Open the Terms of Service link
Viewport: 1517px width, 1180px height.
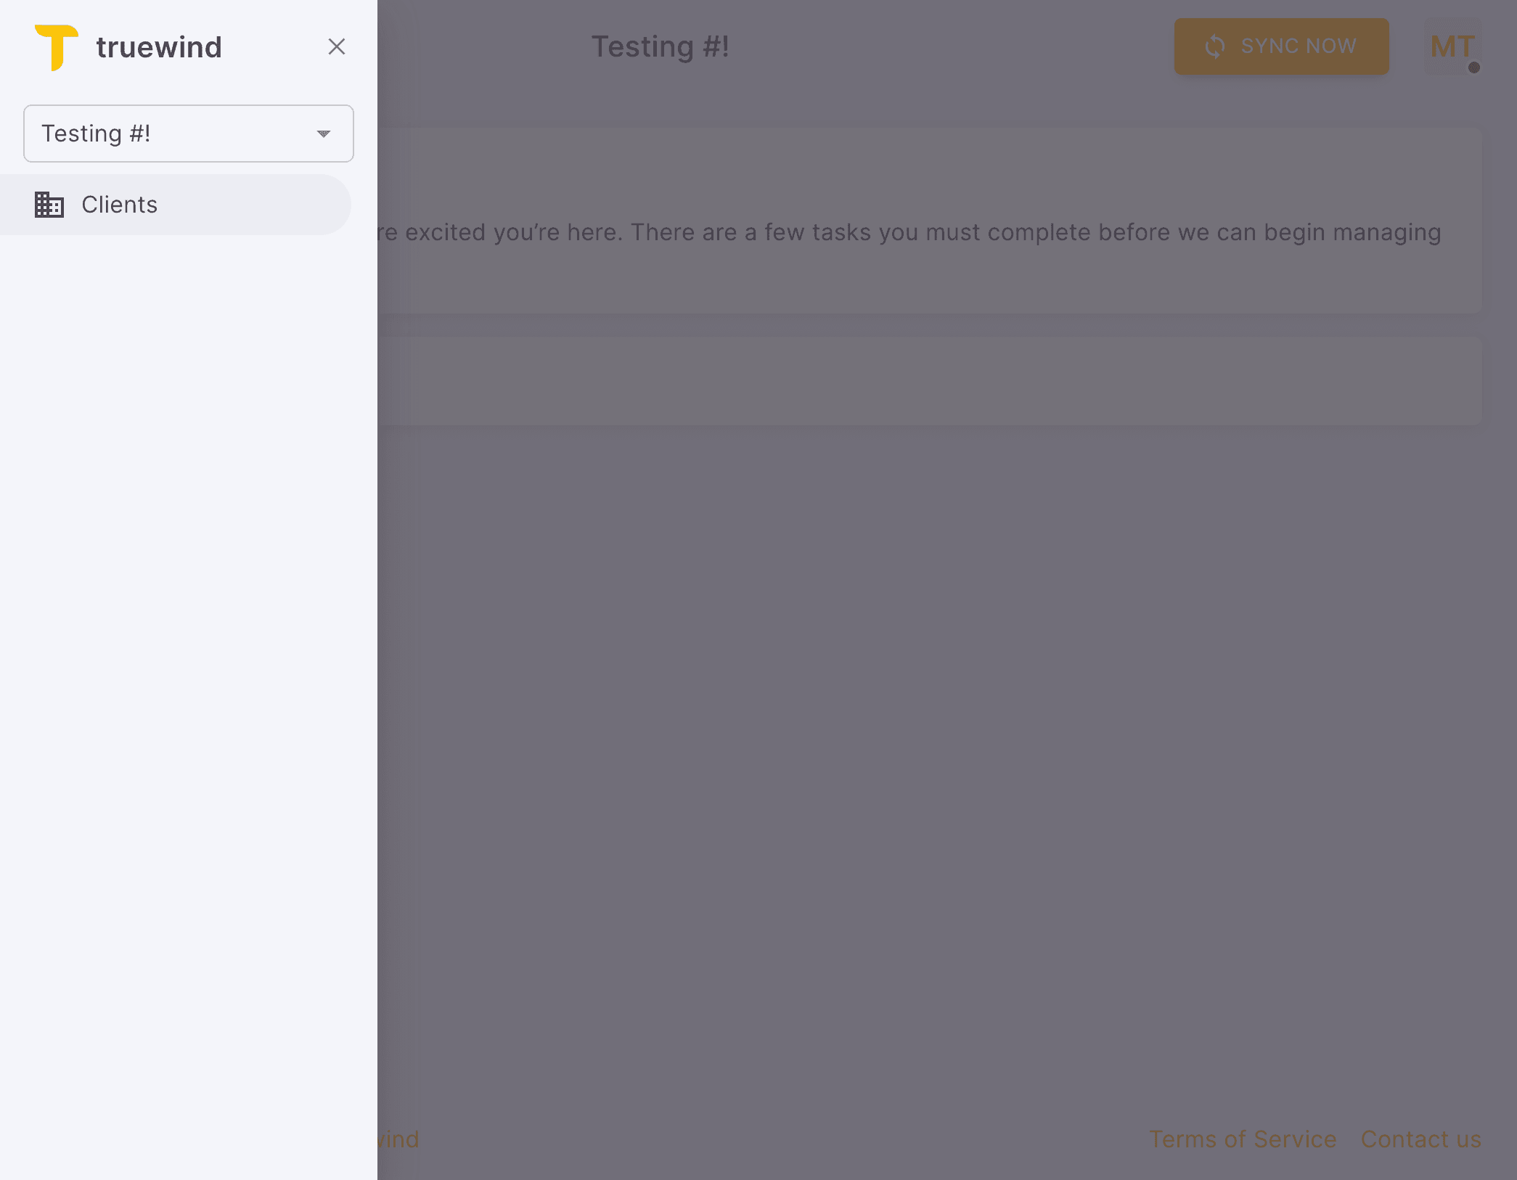click(1243, 1139)
